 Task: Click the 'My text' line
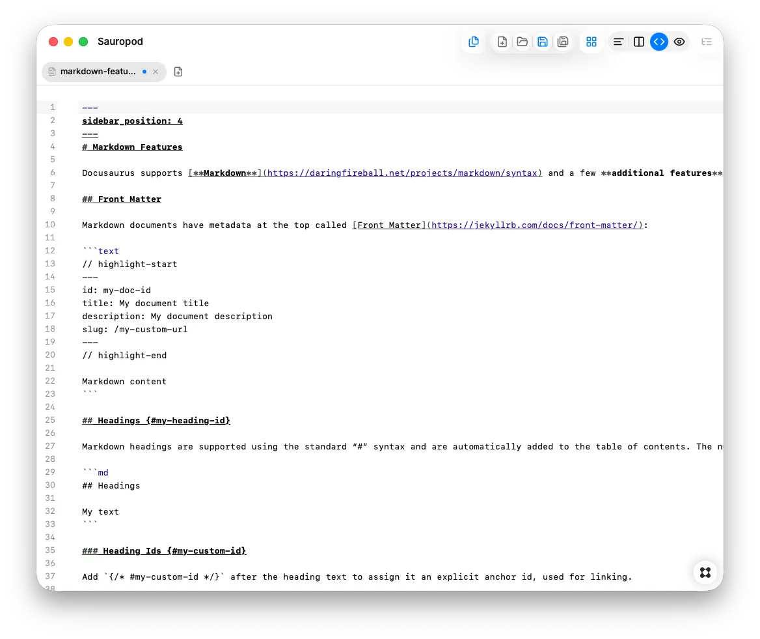pos(100,512)
